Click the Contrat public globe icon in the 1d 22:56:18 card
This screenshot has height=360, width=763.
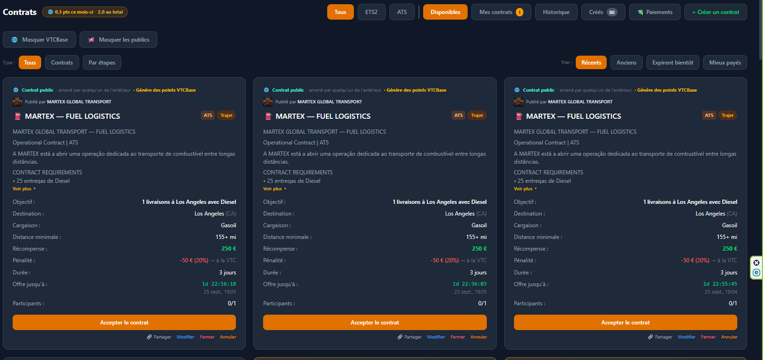16,90
